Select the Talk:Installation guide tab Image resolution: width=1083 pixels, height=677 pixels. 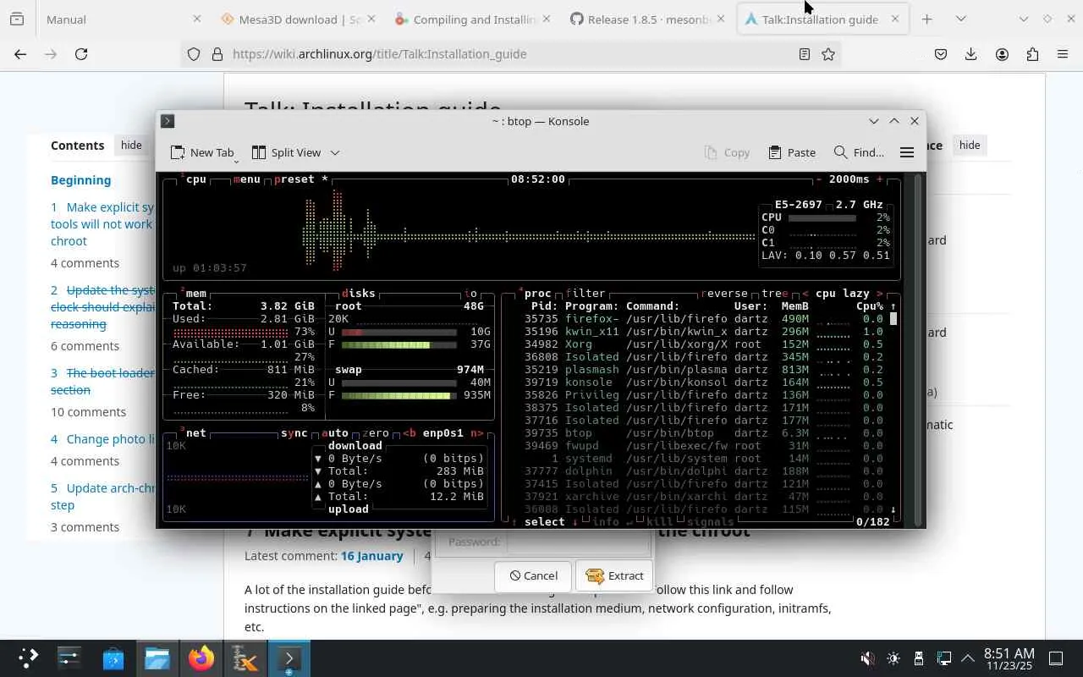click(822, 19)
